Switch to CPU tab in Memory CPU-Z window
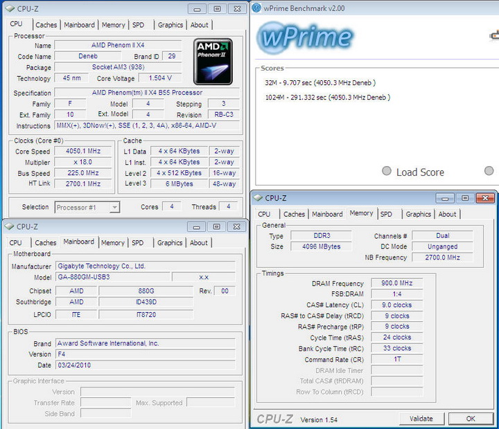499x429 pixels. coord(264,214)
